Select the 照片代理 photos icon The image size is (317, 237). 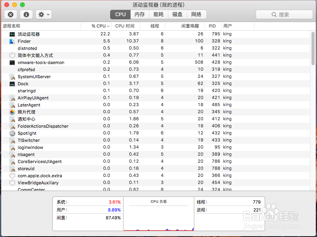[12, 112]
